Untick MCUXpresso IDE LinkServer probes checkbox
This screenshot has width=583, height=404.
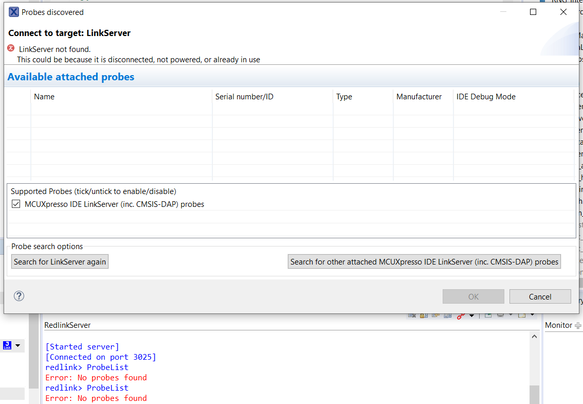click(x=16, y=204)
